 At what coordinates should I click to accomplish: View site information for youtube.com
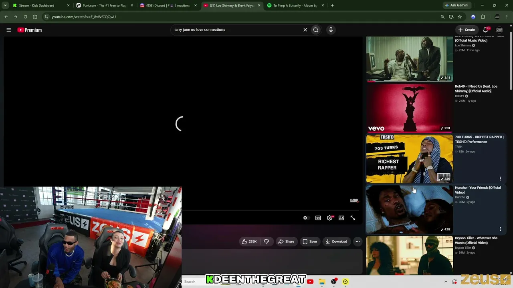point(46,17)
